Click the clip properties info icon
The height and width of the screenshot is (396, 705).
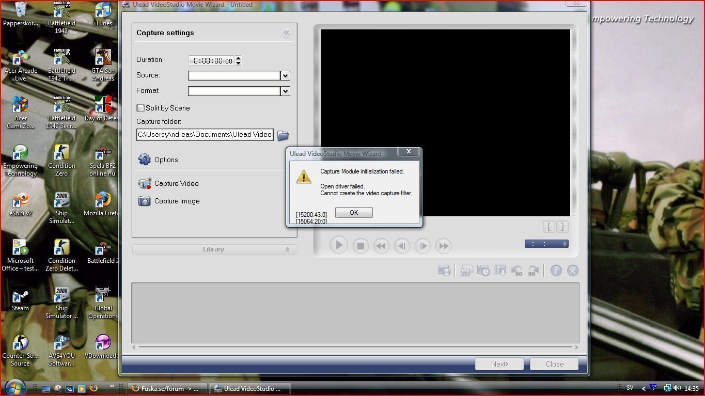pos(556,271)
